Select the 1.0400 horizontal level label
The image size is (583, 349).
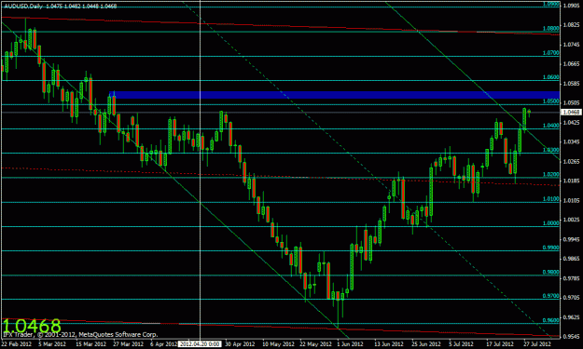pyautogui.click(x=550, y=126)
